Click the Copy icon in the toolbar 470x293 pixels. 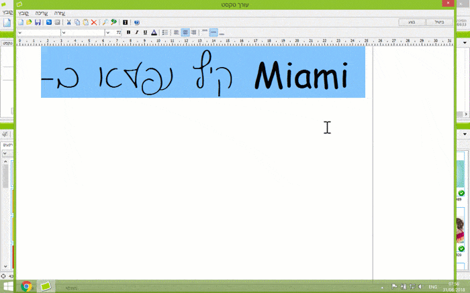click(77, 22)
